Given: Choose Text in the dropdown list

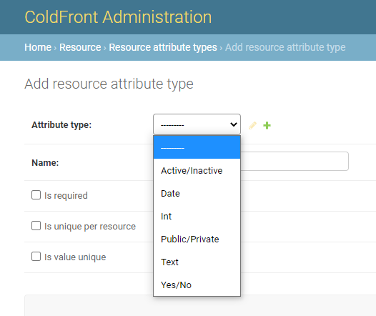Looking at the screenshot, I should pos(197,262).
